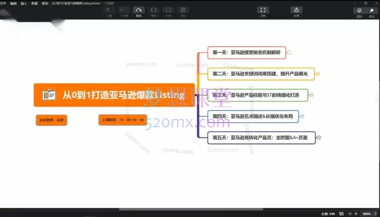Select the Relationship (联系) tool
This screenshot has width=380, height=217.
pos(139,10)
